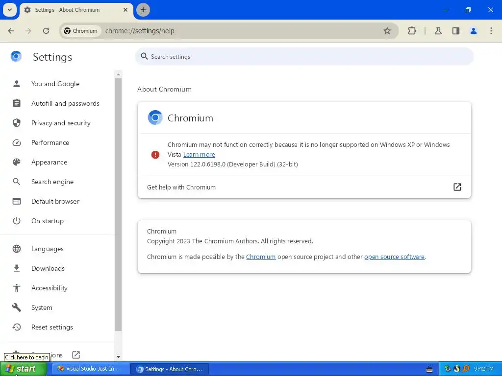Select the Settings - About Chromium tab
The height and width of the screenshot is (376, 502).
pos(76,10)
